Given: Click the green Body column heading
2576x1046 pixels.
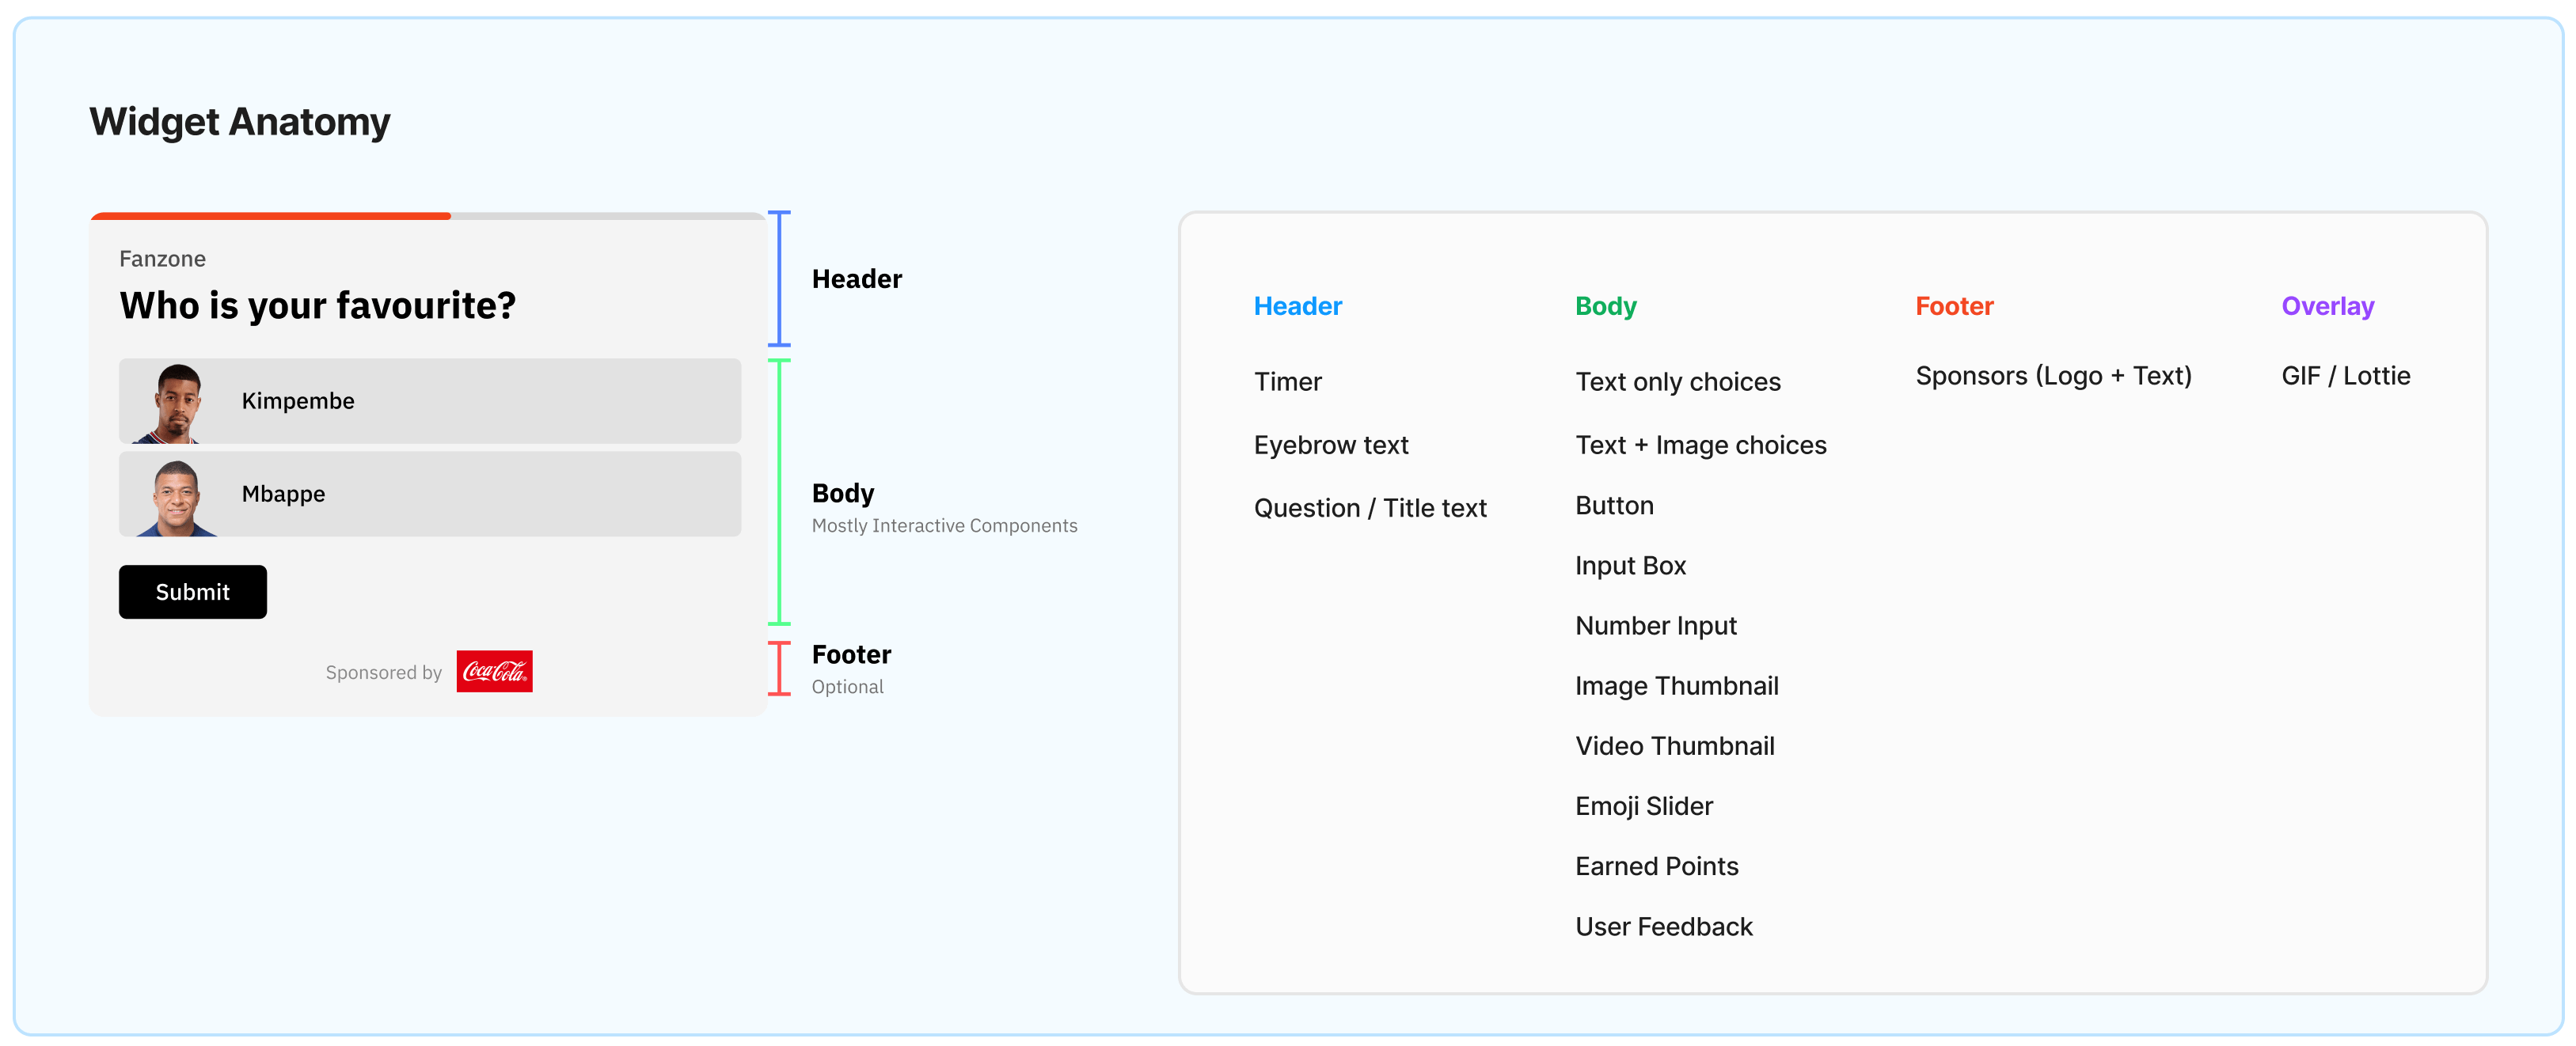Looking at the screenshot, I should coord(1605,305).
